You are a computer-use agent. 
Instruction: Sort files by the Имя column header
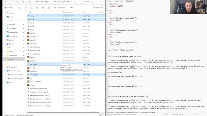30,12
